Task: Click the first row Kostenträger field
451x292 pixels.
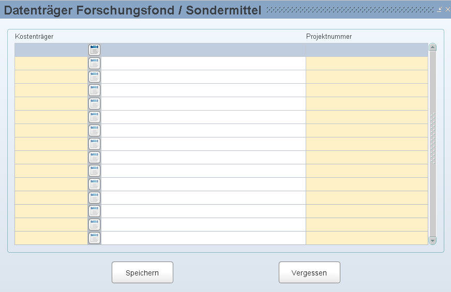Action: coord(51,50)
